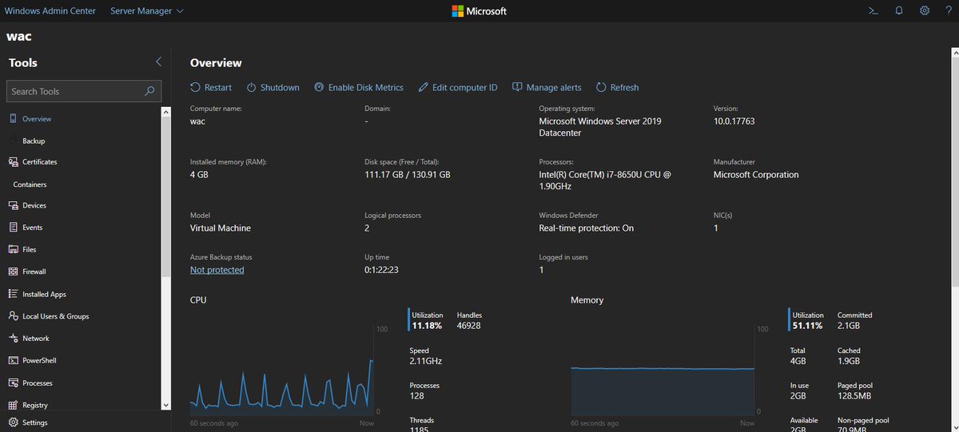Click the Shutdown button
This screenshot has height=432, width=959.
(x=273, y=88)
